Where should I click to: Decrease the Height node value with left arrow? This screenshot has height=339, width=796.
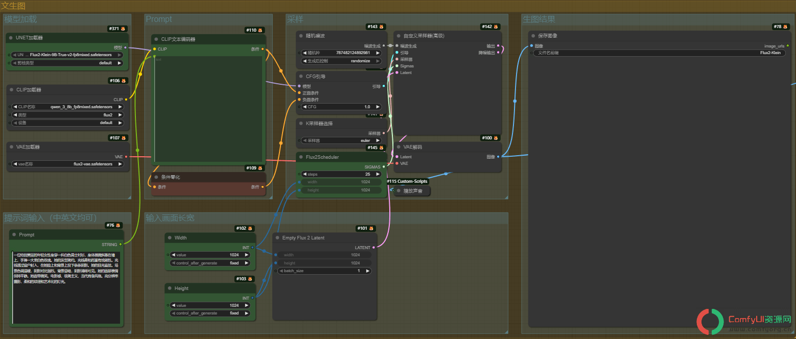tap(174, 305)
